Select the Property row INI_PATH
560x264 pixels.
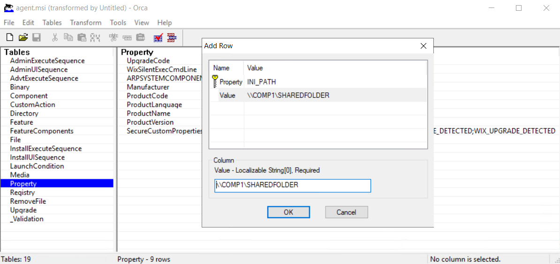(261, 82)
